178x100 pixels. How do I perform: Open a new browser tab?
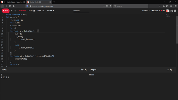point(54,2)
